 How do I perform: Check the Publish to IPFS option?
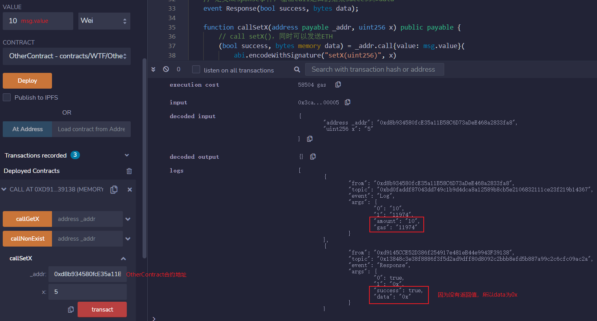(x=7, y=97)
